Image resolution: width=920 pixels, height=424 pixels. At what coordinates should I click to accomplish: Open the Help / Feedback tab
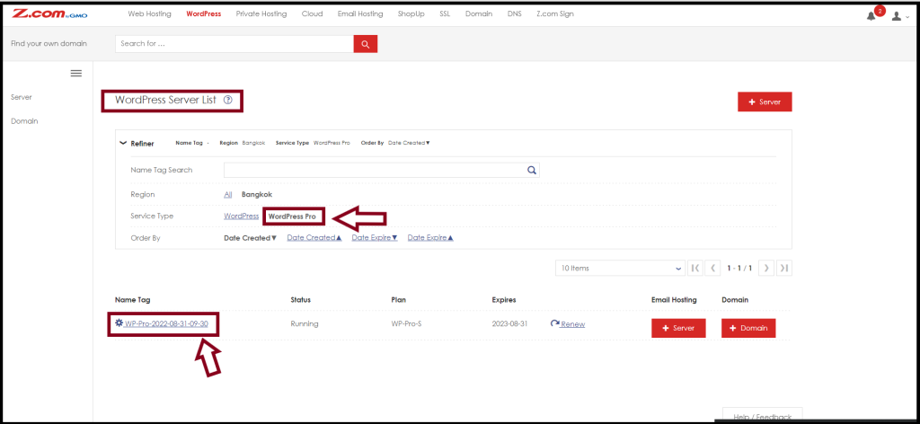762,416
